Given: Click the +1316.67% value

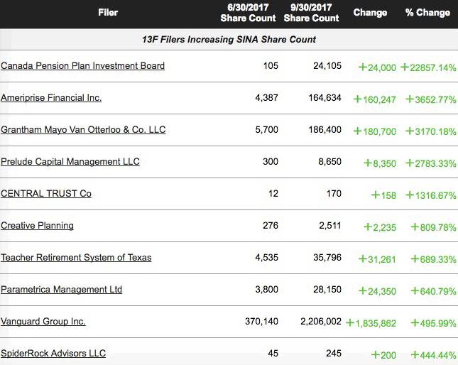Looking at the screenshot, I should point(431,195).
